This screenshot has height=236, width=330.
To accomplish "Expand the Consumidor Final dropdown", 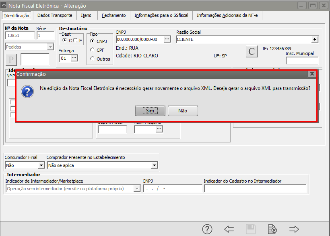I will click(x=41, y=165).
